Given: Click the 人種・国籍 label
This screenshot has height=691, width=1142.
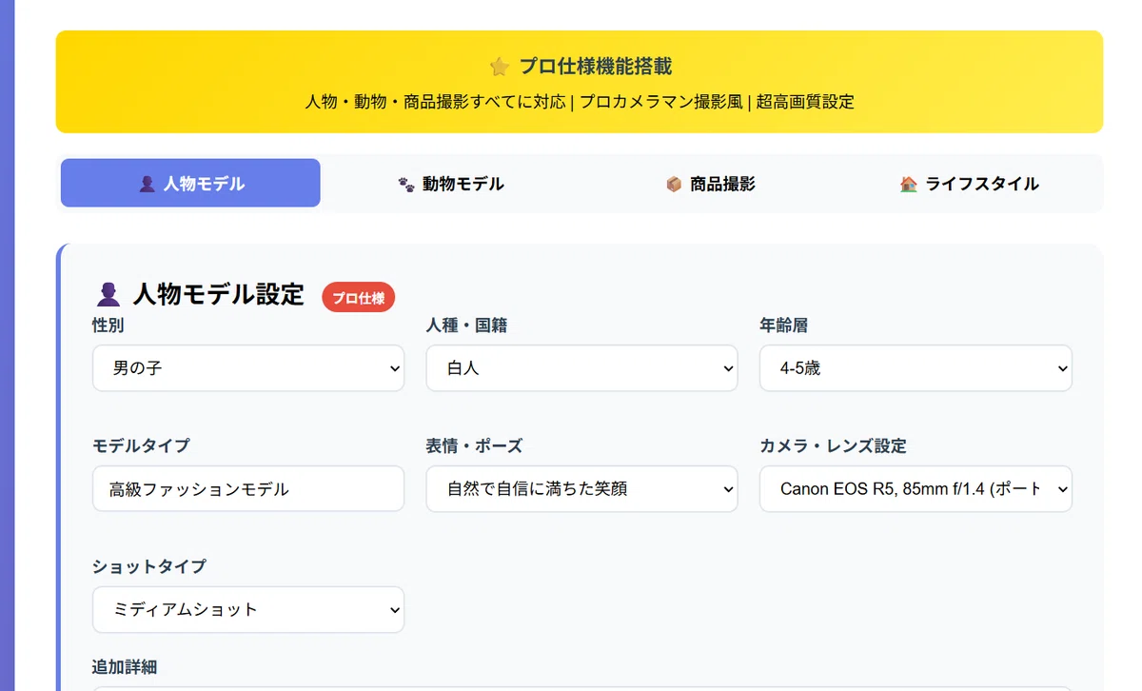Looking at the screenshot, I should [466, 326].
